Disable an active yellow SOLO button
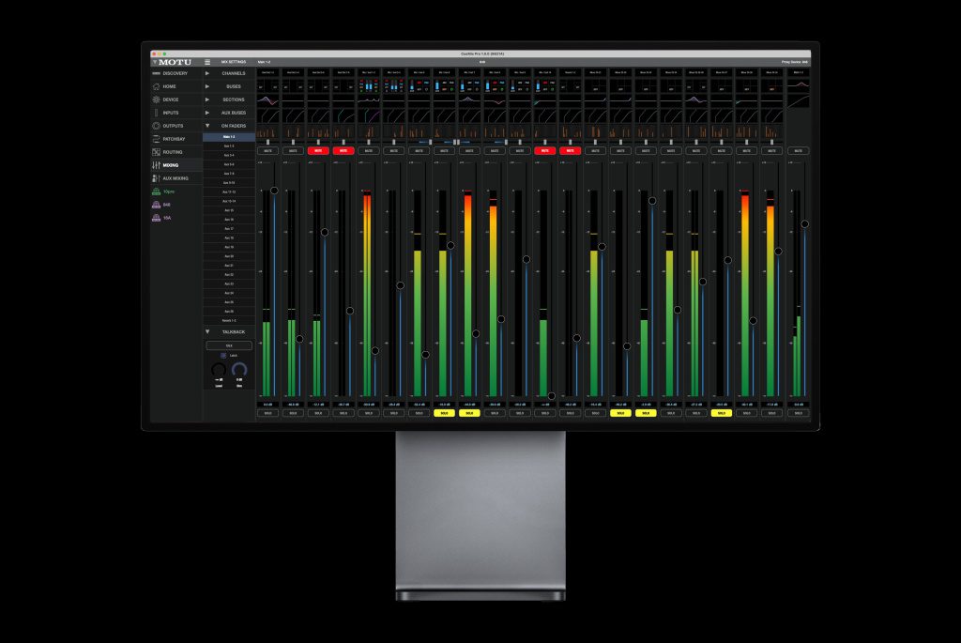Viewport: 961px width, 643px height. pos(445,412)
